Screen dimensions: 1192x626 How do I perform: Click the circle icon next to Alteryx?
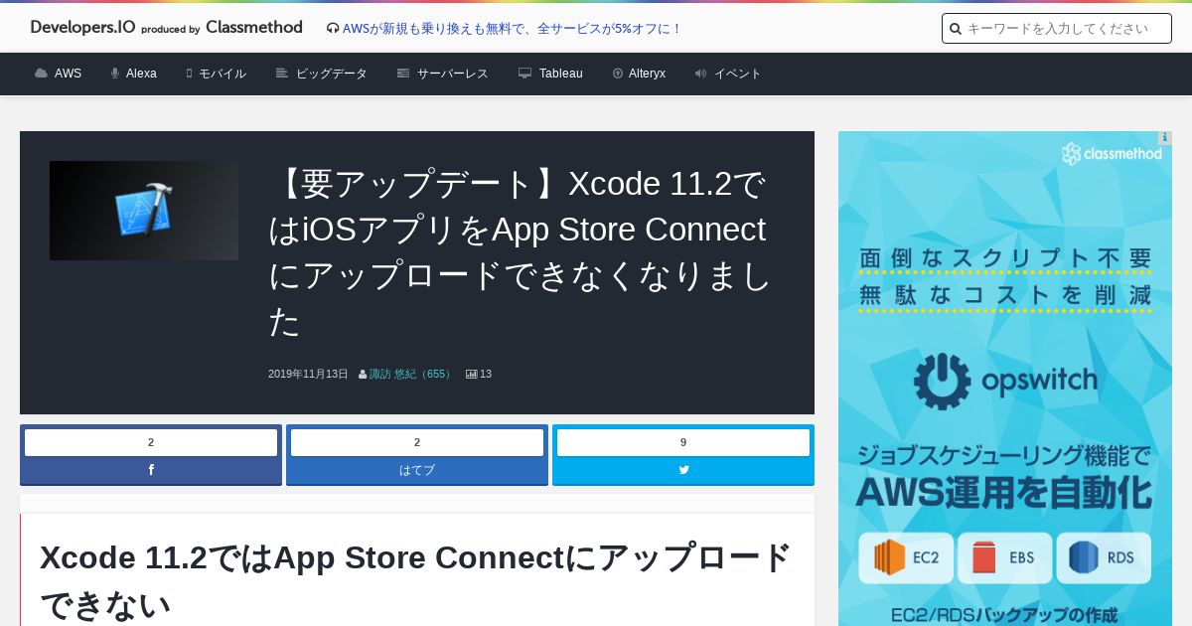coord(618,74)
